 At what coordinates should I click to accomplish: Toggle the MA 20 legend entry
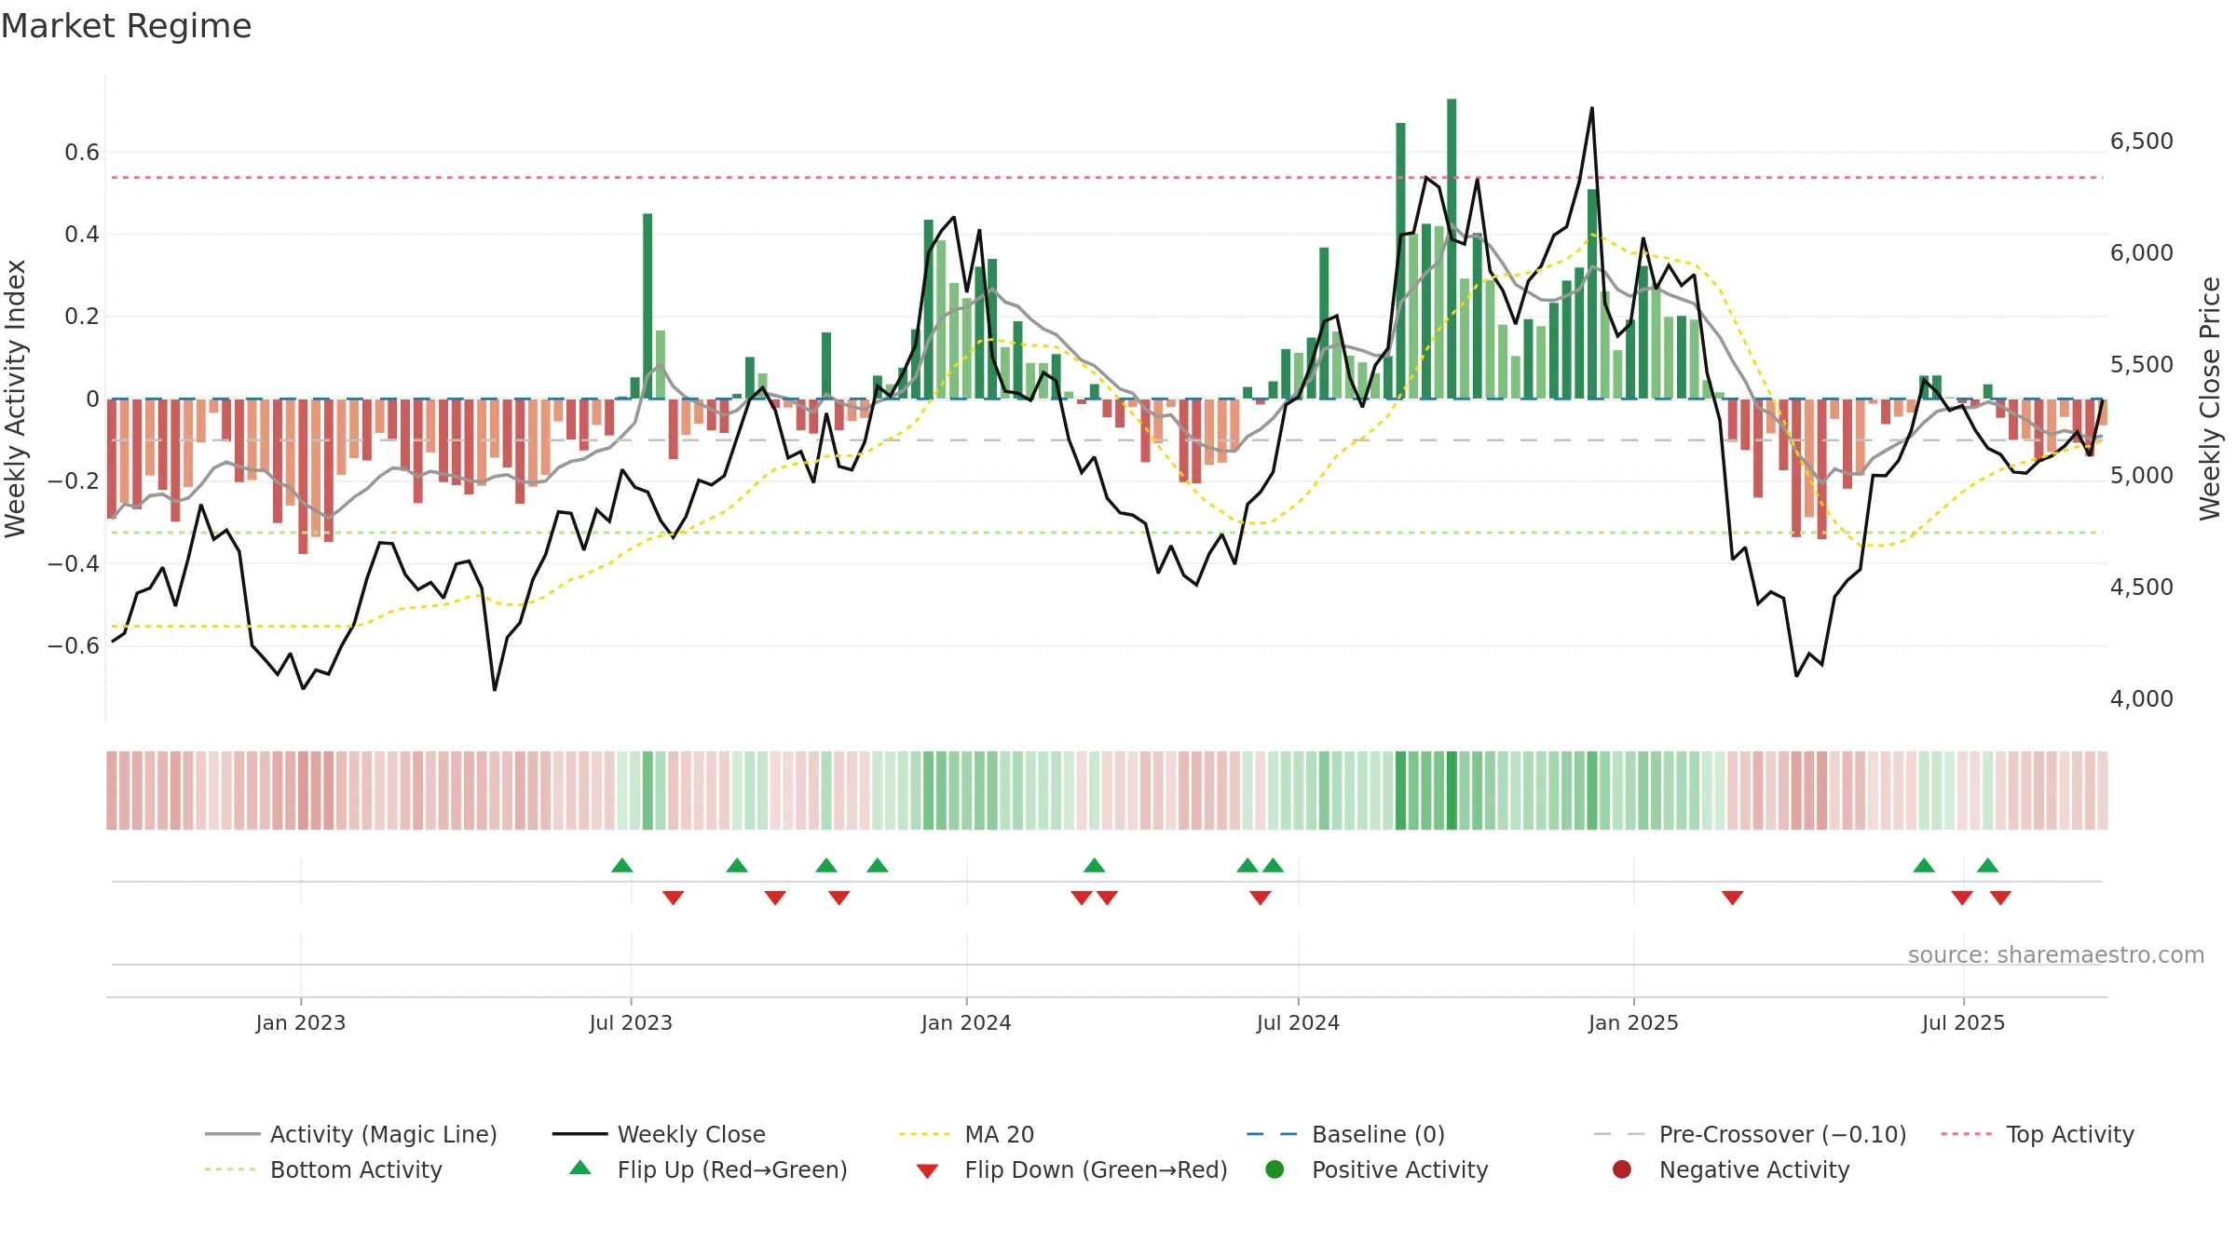click(967, 1134)
